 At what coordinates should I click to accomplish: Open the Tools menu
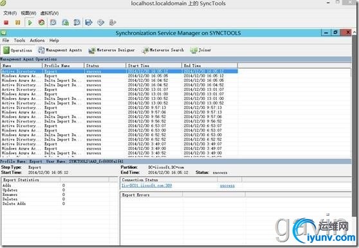(x=19, y=41)
